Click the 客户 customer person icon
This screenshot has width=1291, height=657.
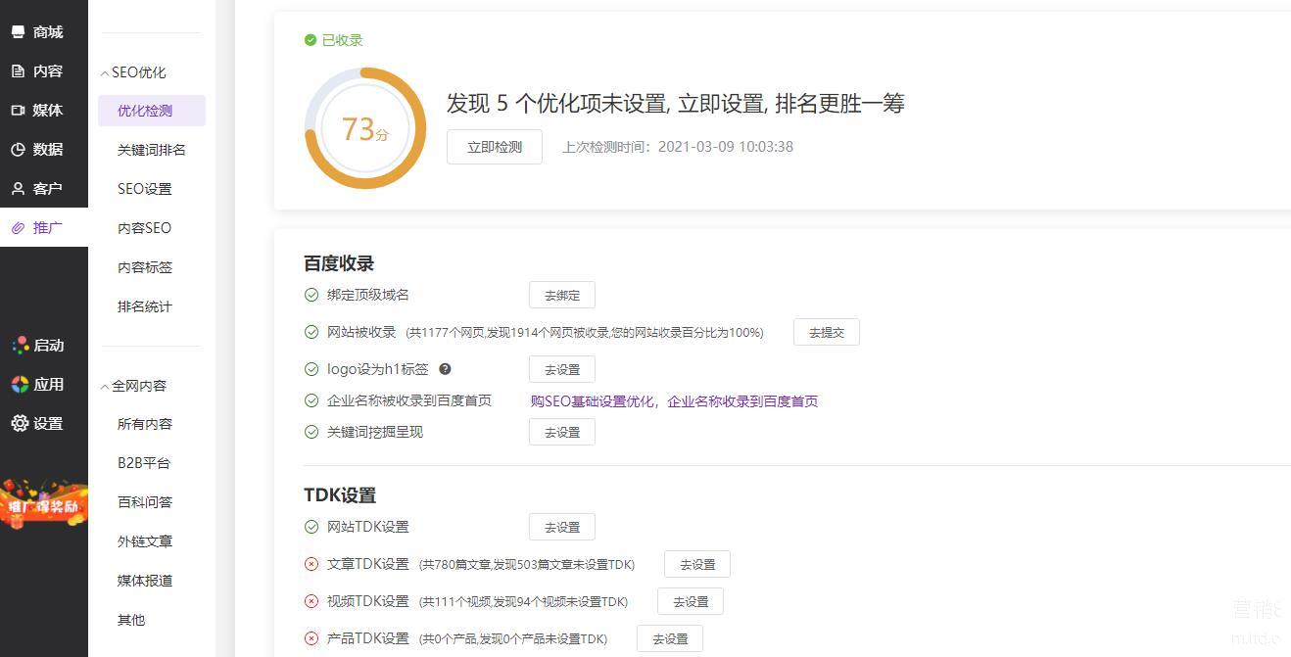18,189
